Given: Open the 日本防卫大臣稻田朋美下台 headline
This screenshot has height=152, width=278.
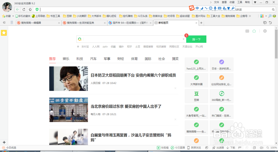Looking at the screenshot, I should (x=133, y=75).
